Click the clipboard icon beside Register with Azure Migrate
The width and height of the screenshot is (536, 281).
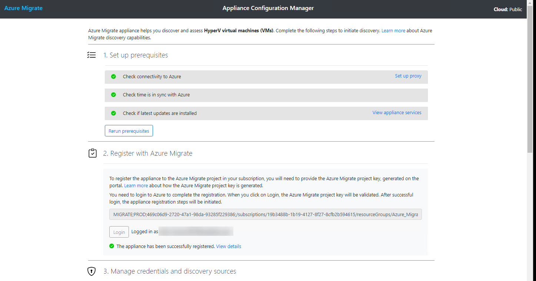pyautogui.click(x=93, y=153)
